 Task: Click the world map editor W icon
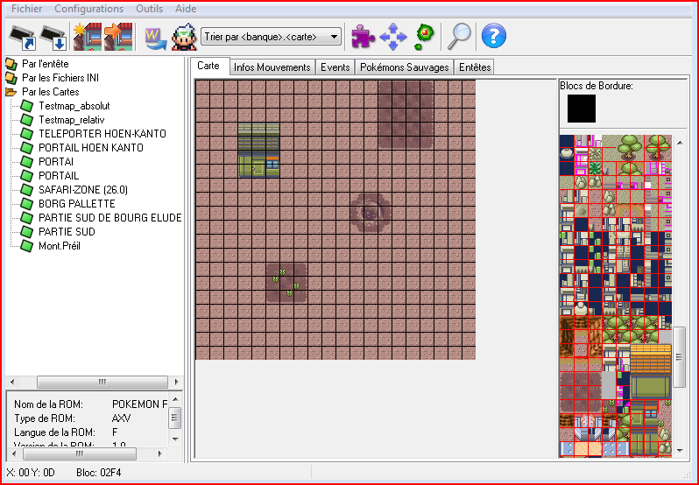click(156, 38)
